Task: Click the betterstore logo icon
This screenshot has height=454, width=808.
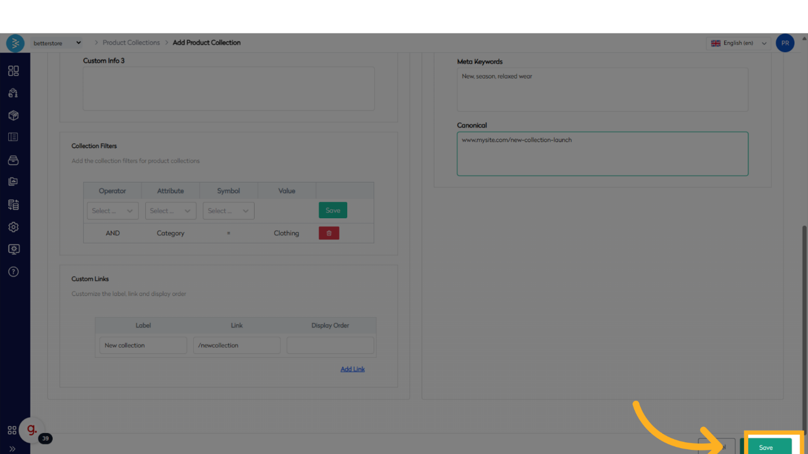Action: pyautogui.click(x=15, y=43)
